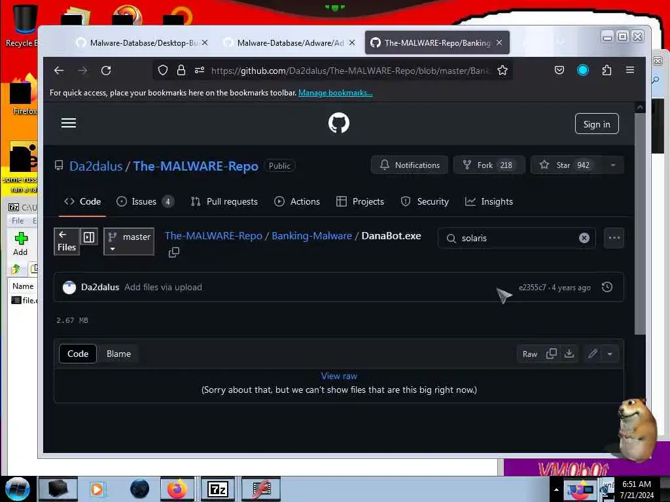The height and width of the screenshot is (502, 670).
Task: Open the Issues tab
Action: (145, 201)
